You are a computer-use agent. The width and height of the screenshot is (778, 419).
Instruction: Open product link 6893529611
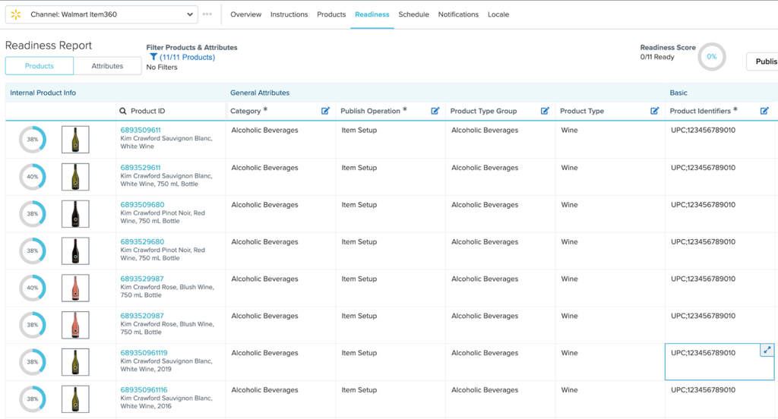141,168
